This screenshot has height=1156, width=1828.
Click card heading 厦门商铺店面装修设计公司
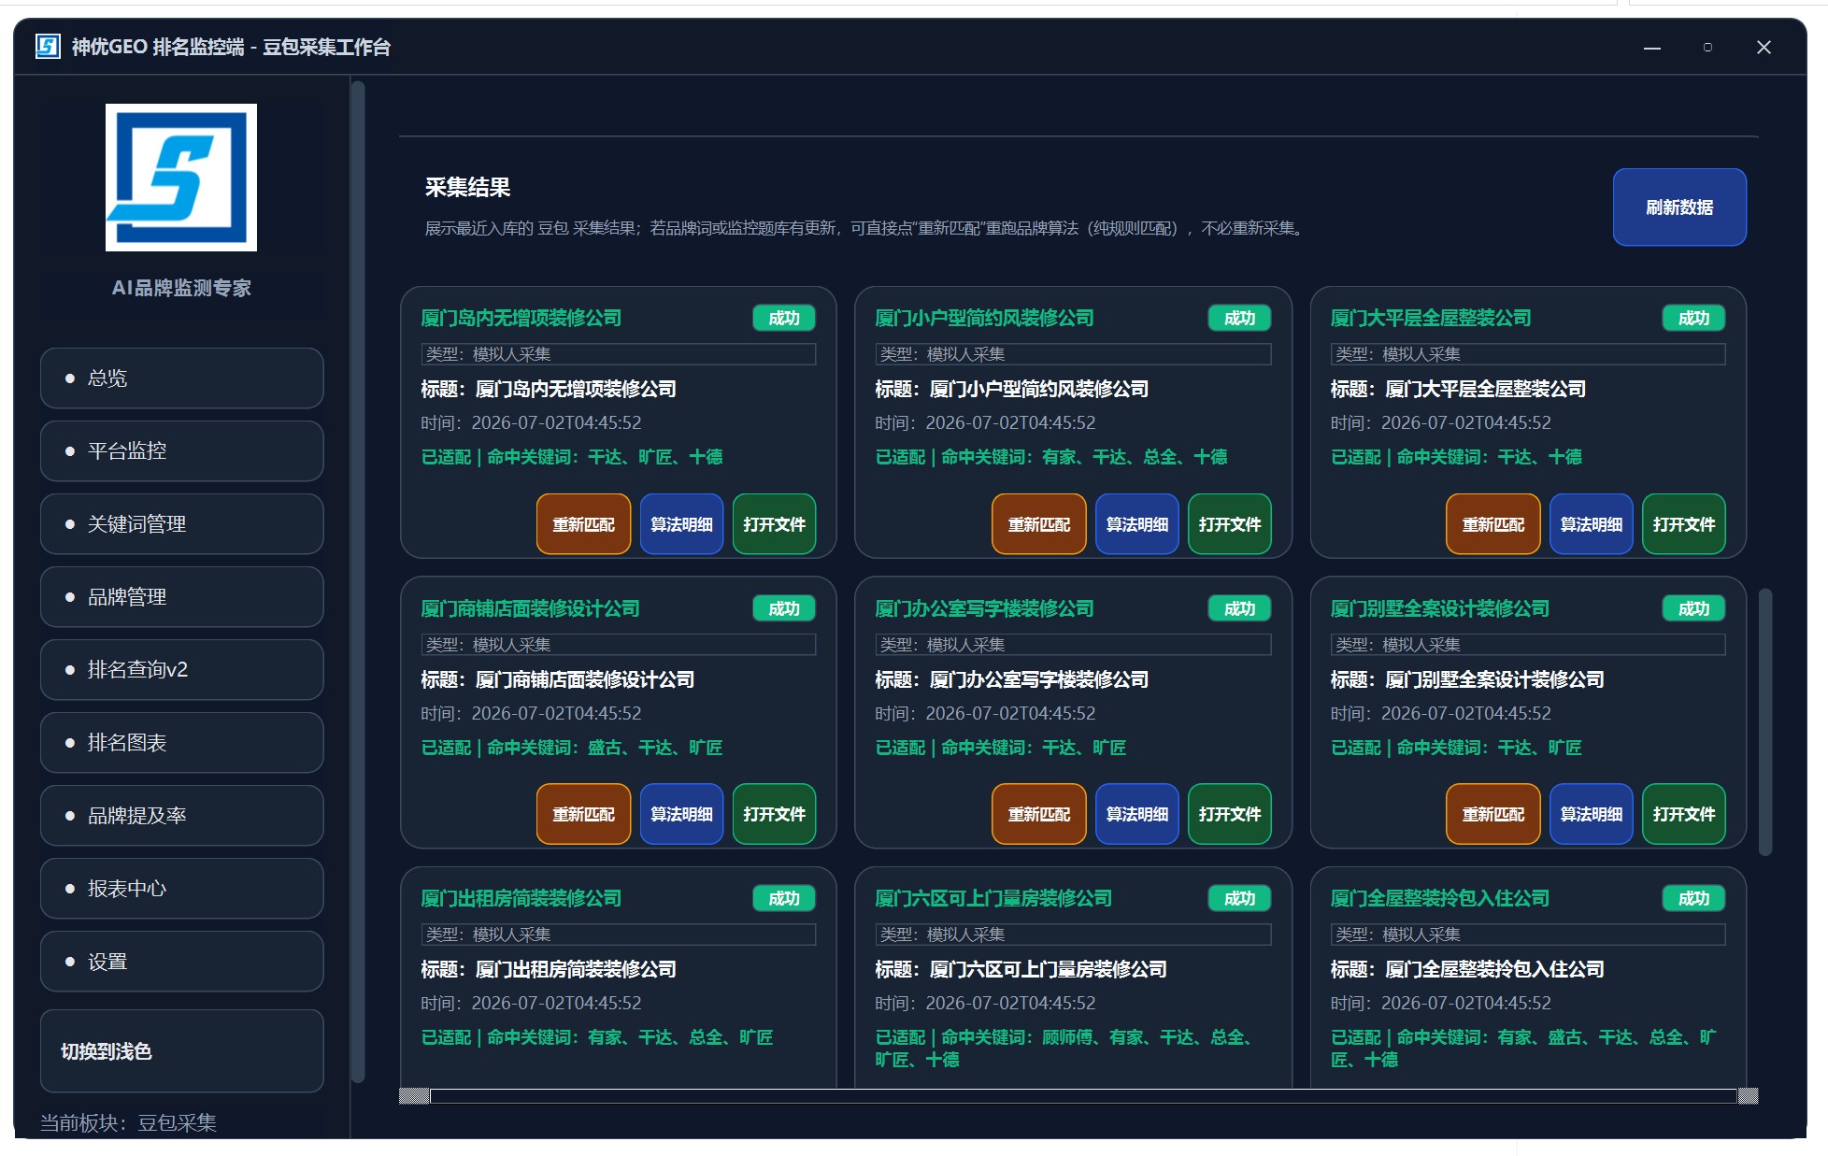[x=530, y=608]
